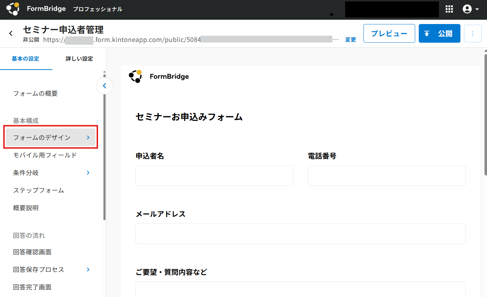The image size is (487, 297).
Task: Go back using the arrow beside セミナー申込者管理
Action: click(x=11, y=33)
